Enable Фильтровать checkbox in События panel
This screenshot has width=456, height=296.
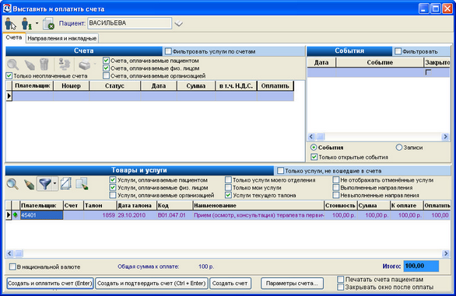[398, 51]
